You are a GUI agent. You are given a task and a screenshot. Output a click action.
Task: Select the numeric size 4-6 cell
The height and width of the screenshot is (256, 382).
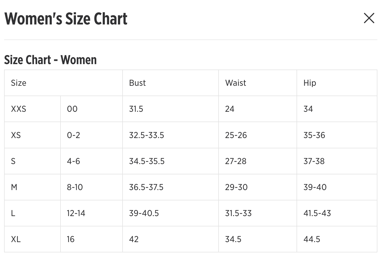click(74, 161)
